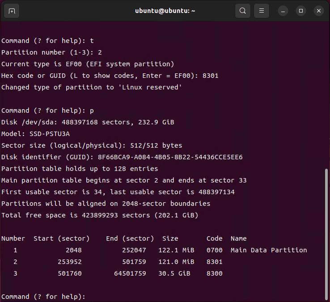Click the ubuntu@ubuntu window title
Image resolution: width=330 pixels, height=302 pixels.
165,11
